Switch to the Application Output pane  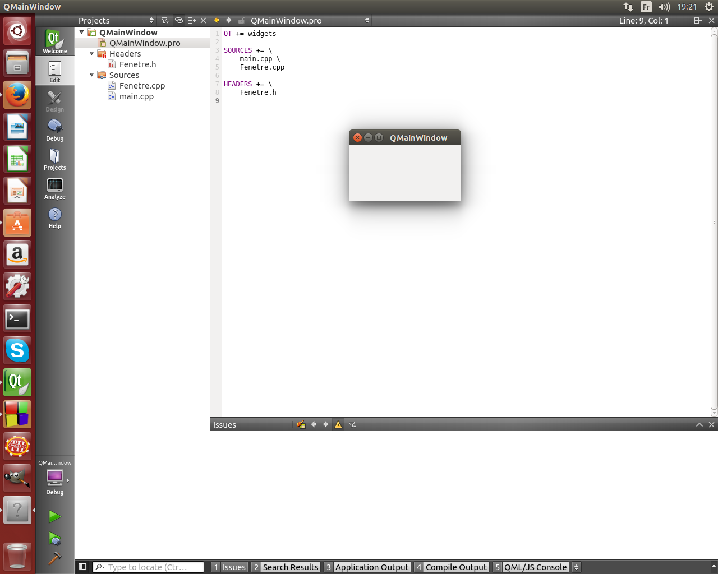click(x=371, y=567)
